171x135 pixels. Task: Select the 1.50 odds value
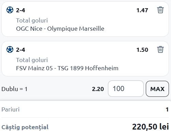(x=142, y=50)
